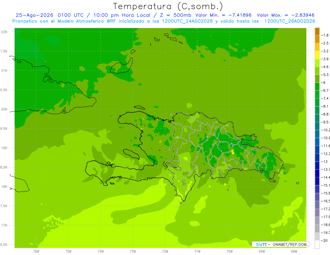Click the "ONAMET/REP.DOM." credit label
The height and width of the screenshot is (255, 330).
290,244
